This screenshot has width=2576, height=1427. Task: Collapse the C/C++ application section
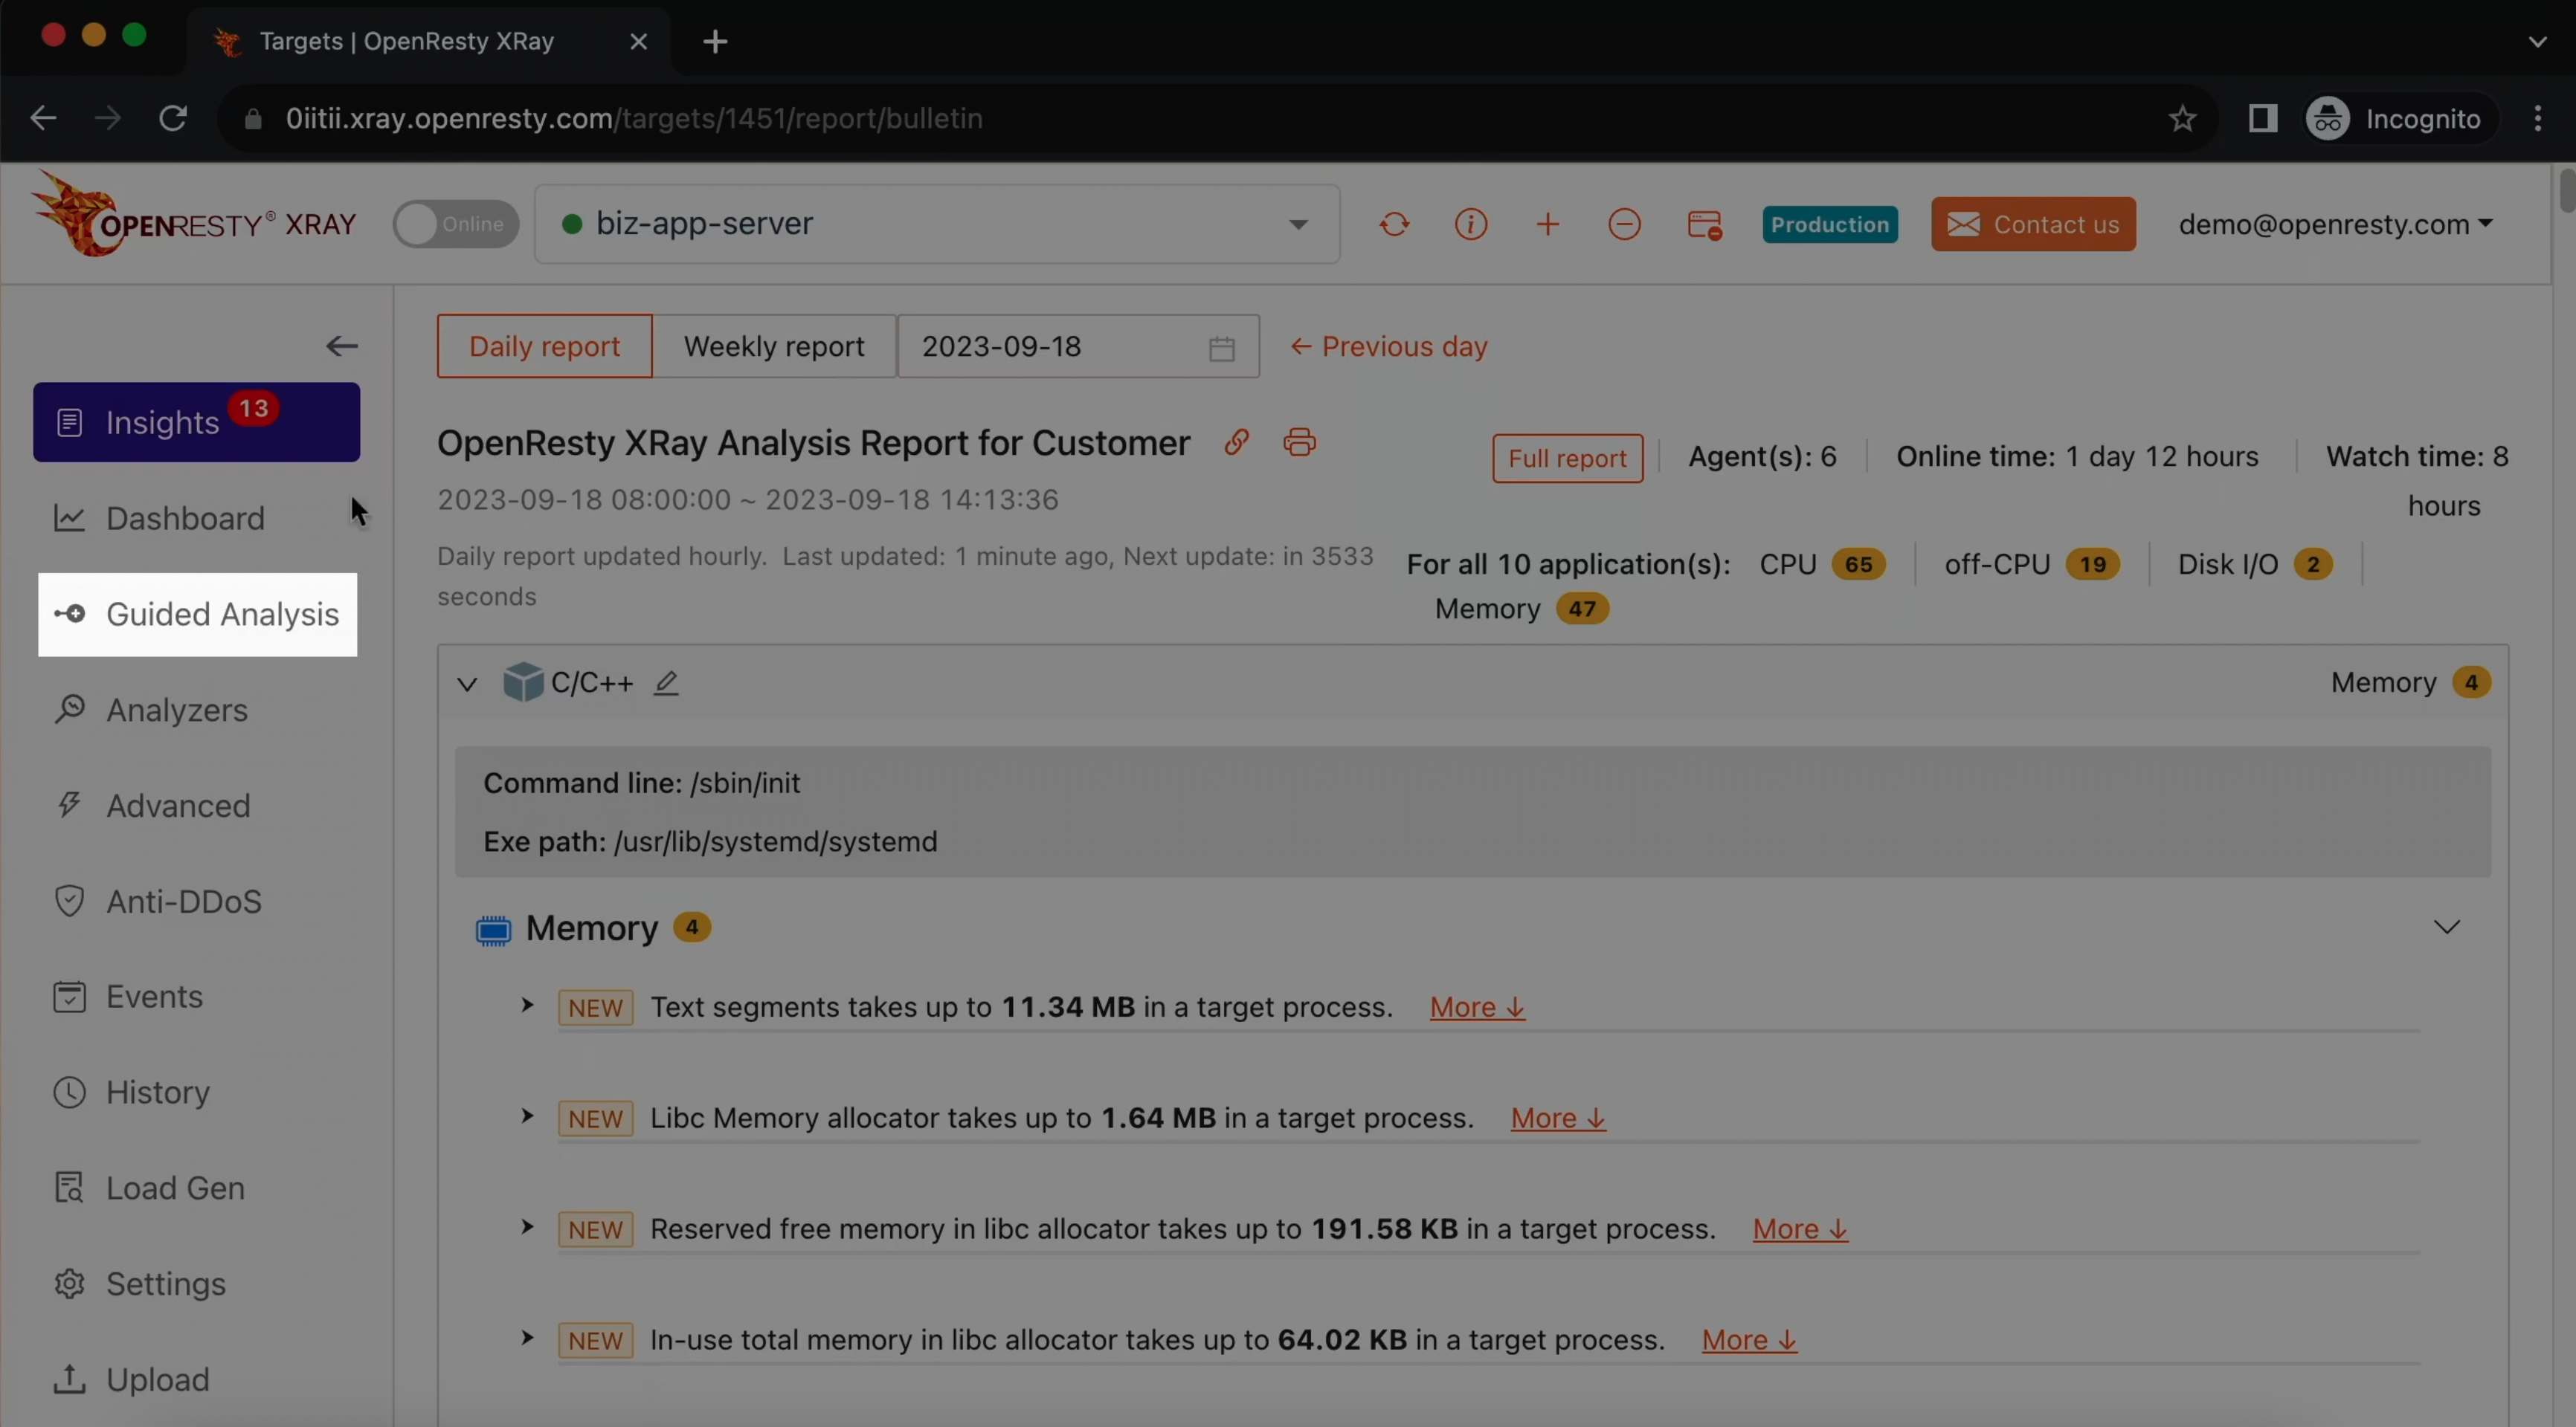[467, 685]
